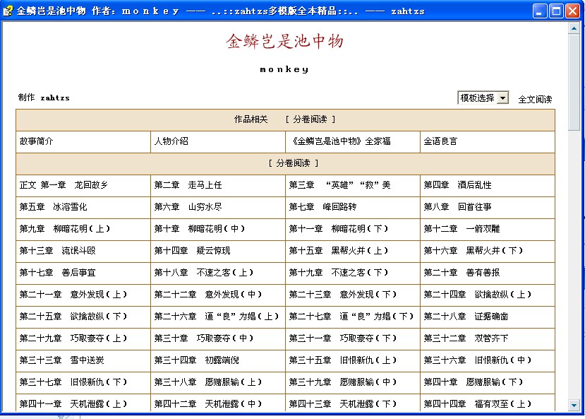Open 第二十八章 证据确凿
Screen dimensions: 585x419
pyautogui.click(x=466, y=317)
